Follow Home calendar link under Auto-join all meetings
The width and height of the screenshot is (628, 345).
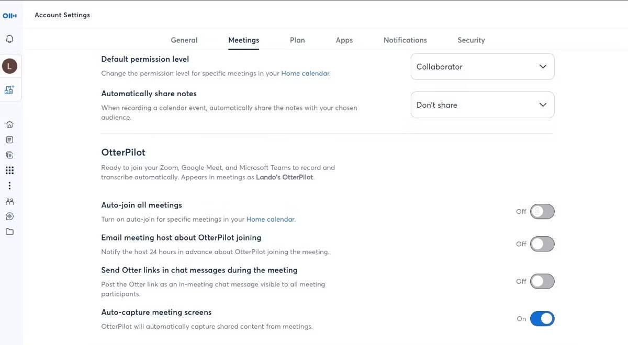point(271,220)
